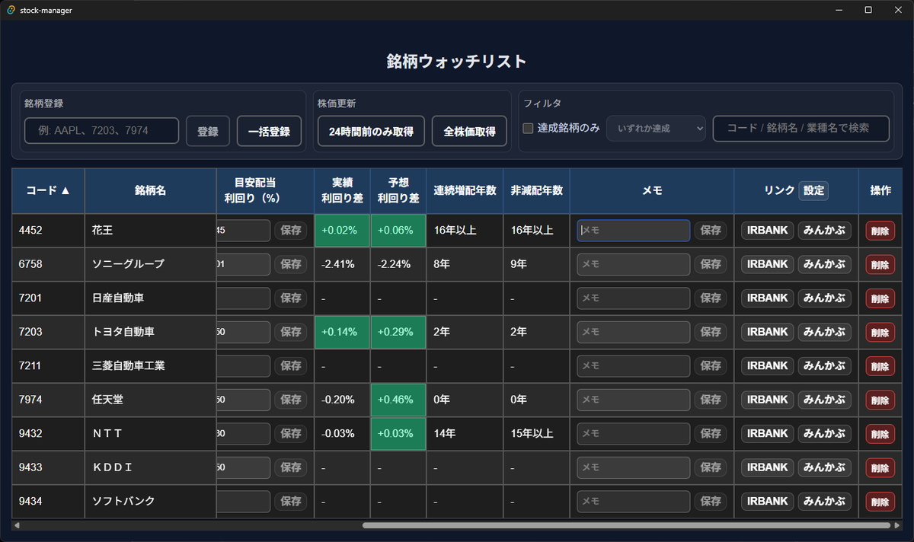Click the memo field for ＮＴＴ
The width and height of the screenshot is (914, 542).
pos(633,433)
